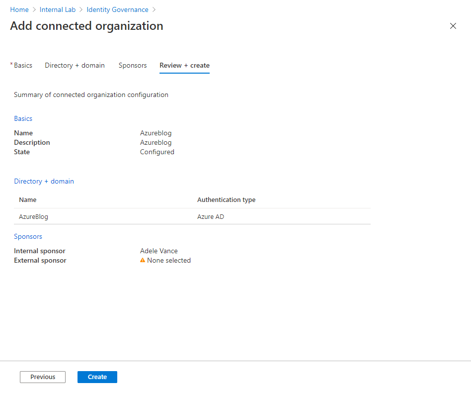Dismiss the panel with the close icon
Screen dimensions: 471x393
click(x=453, y=26)
